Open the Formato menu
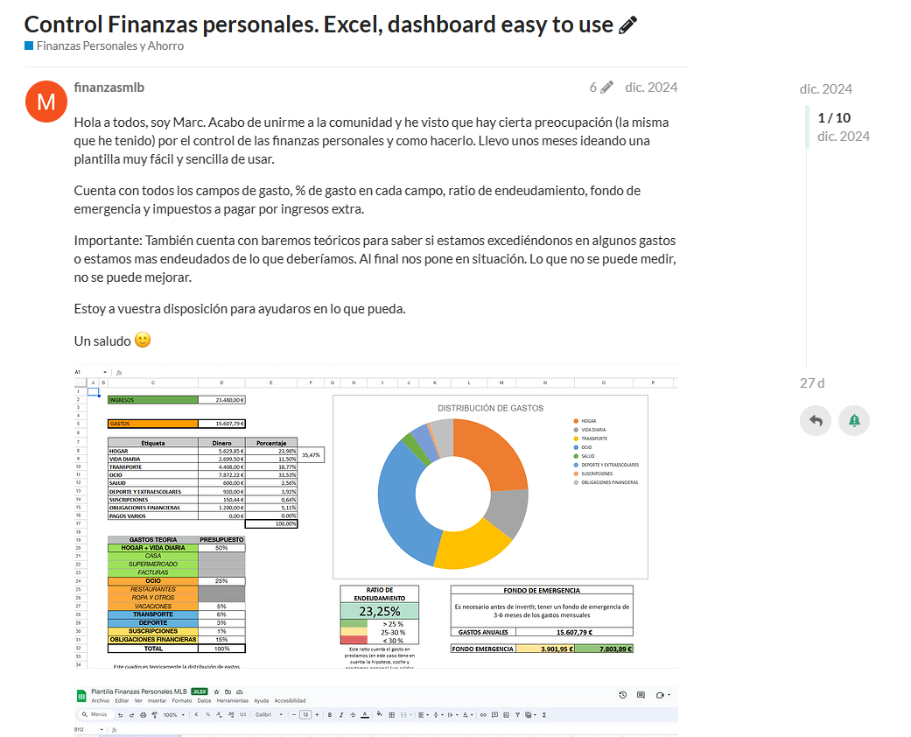The width and height of the screenshot is (911, 737). [x=182, y=700]
